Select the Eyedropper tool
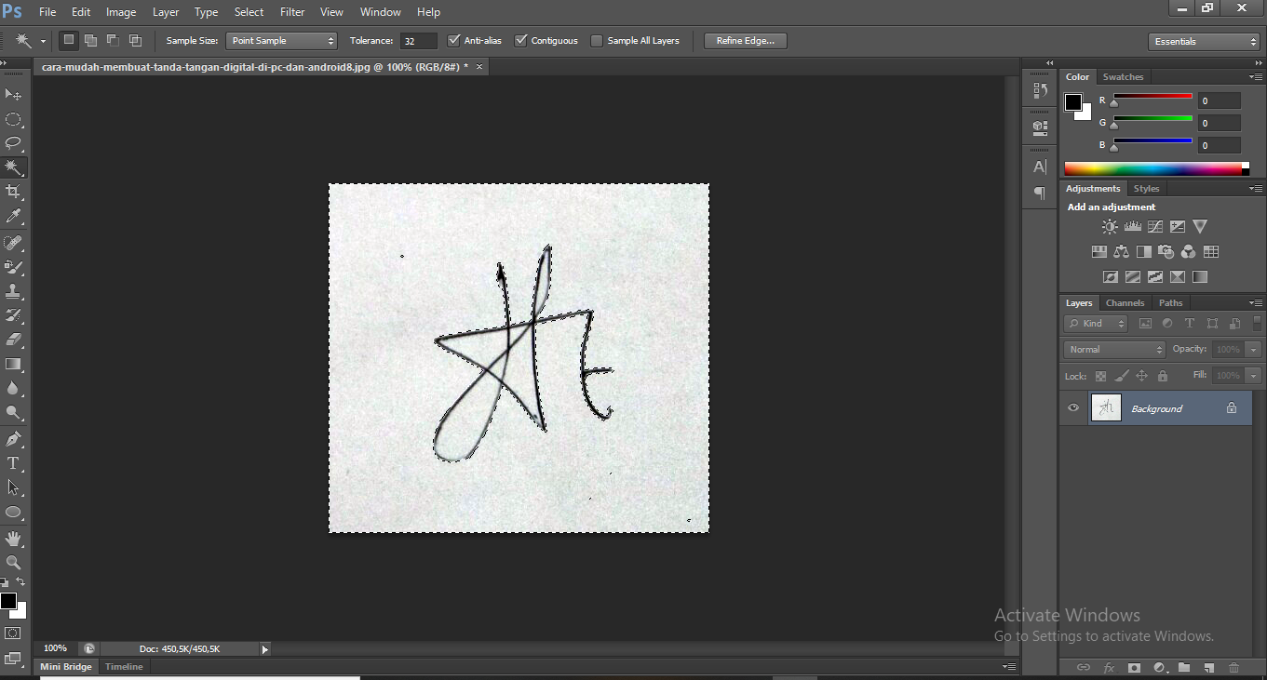The width and height of the screenshot is (1267, 680). pos(13,216)
